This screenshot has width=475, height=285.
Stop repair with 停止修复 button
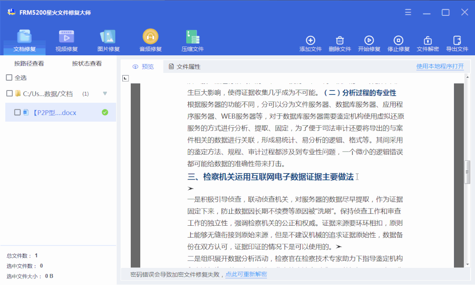click(398, 44)
